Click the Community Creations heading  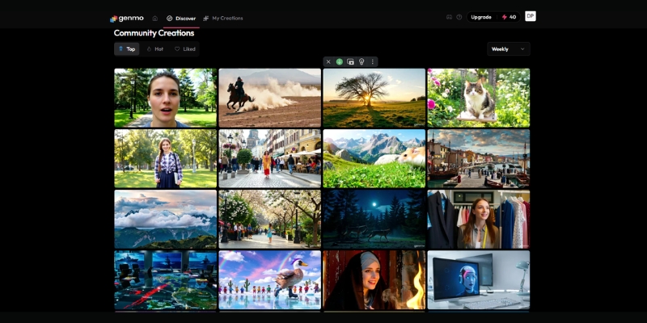click(154, 33)
